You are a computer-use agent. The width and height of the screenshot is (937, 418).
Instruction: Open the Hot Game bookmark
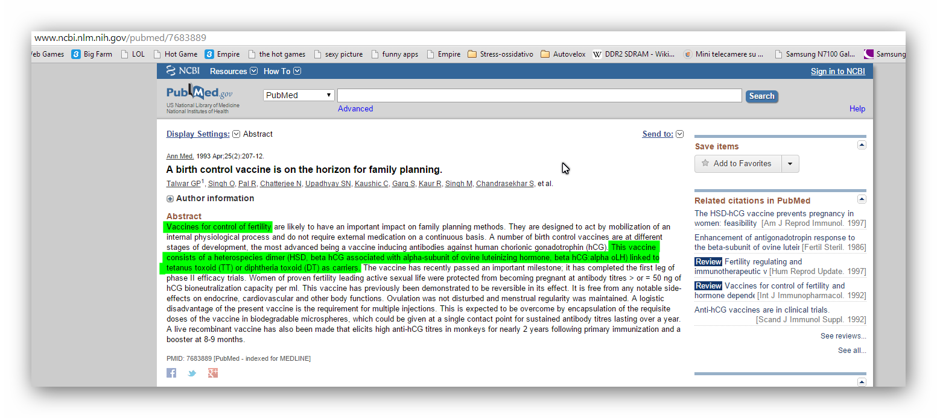[x=176, y=54]
